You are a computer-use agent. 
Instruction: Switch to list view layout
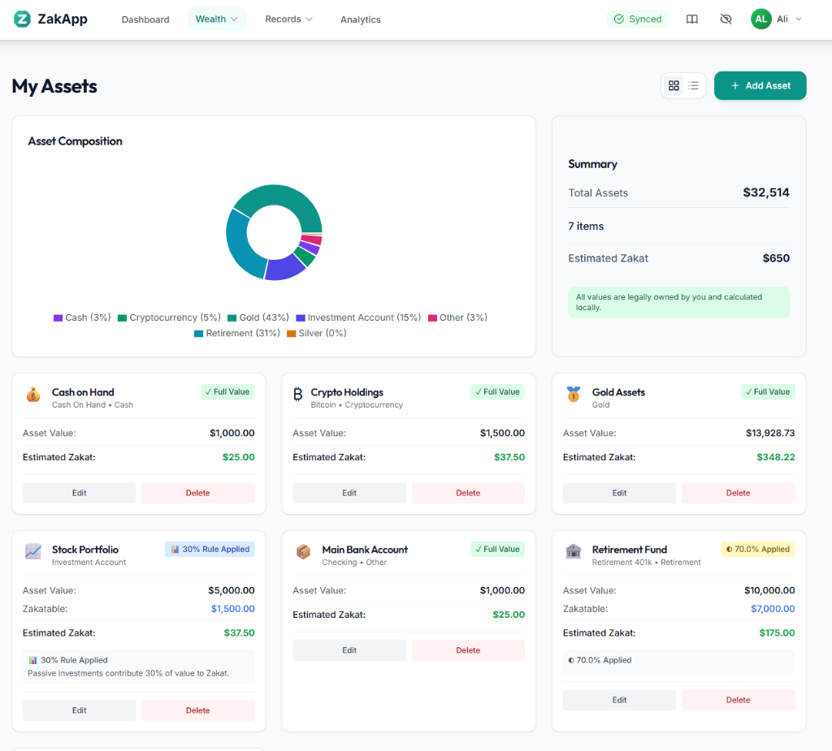tap(693, 85)
